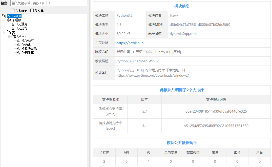Viewport: 272px width, 167px height.
Task: Click the 子程序 folder icon
Action: point(9,20)
